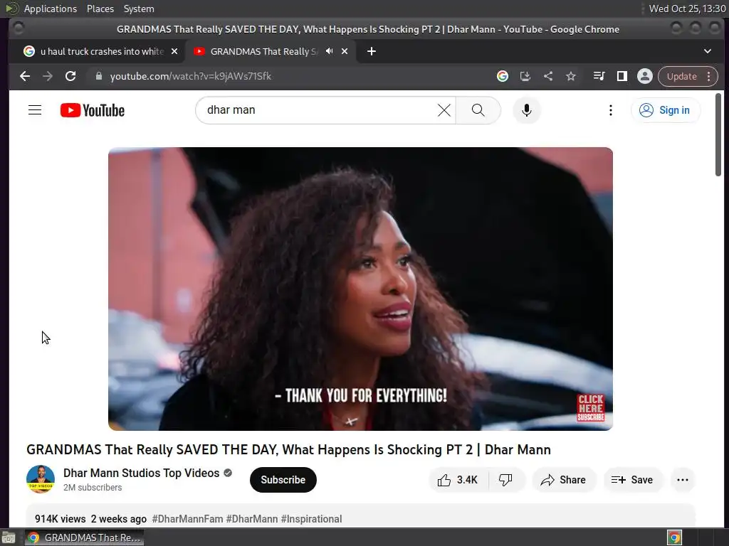This screenshot has width=729, height=546.
Task: Click '914K views 2 weeks ago' description text
Action: 90,518
